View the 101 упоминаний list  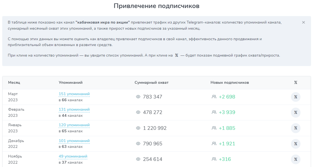pos(74,141)
